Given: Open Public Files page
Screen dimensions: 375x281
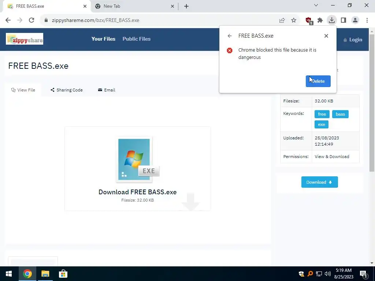Looking at the screenshot, I should pyautogui.click(x=137, y=39).
